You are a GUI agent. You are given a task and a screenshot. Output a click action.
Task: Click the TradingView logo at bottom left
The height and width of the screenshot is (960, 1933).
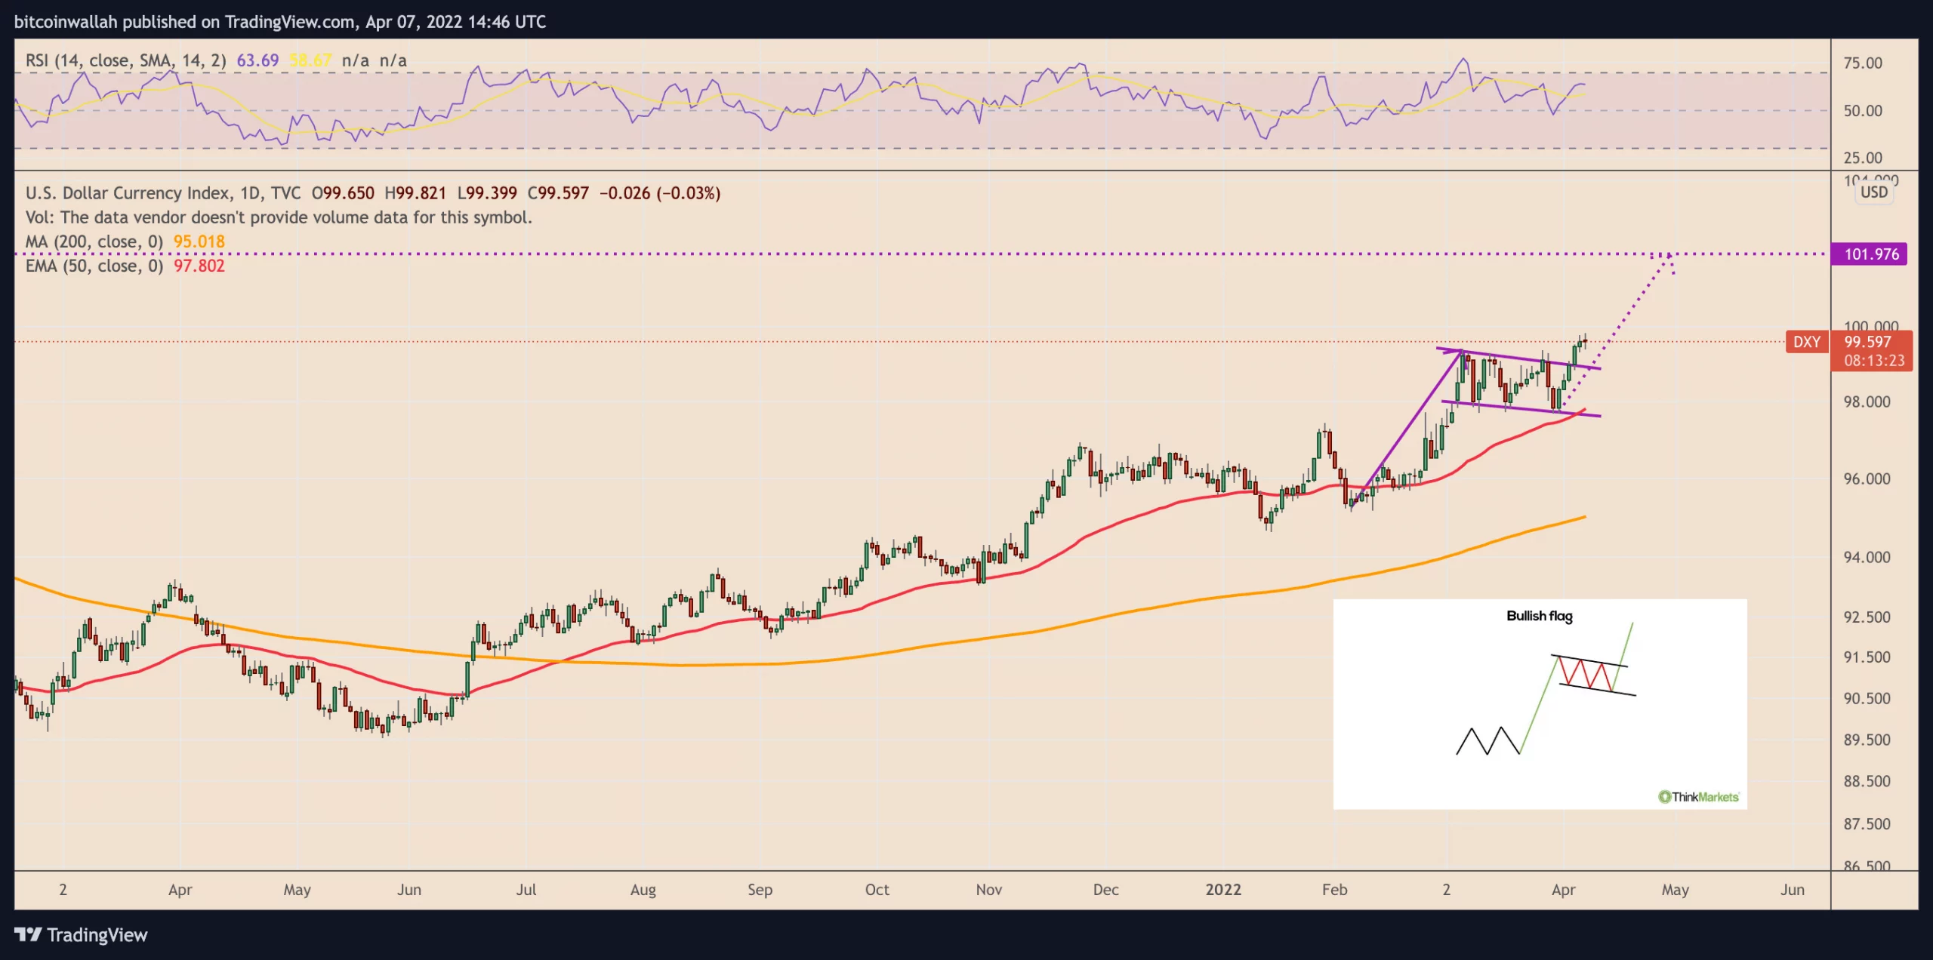coord(81,934)
